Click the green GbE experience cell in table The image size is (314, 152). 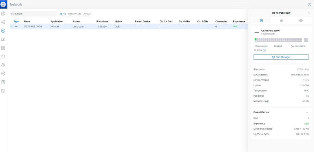pos(235,26)
